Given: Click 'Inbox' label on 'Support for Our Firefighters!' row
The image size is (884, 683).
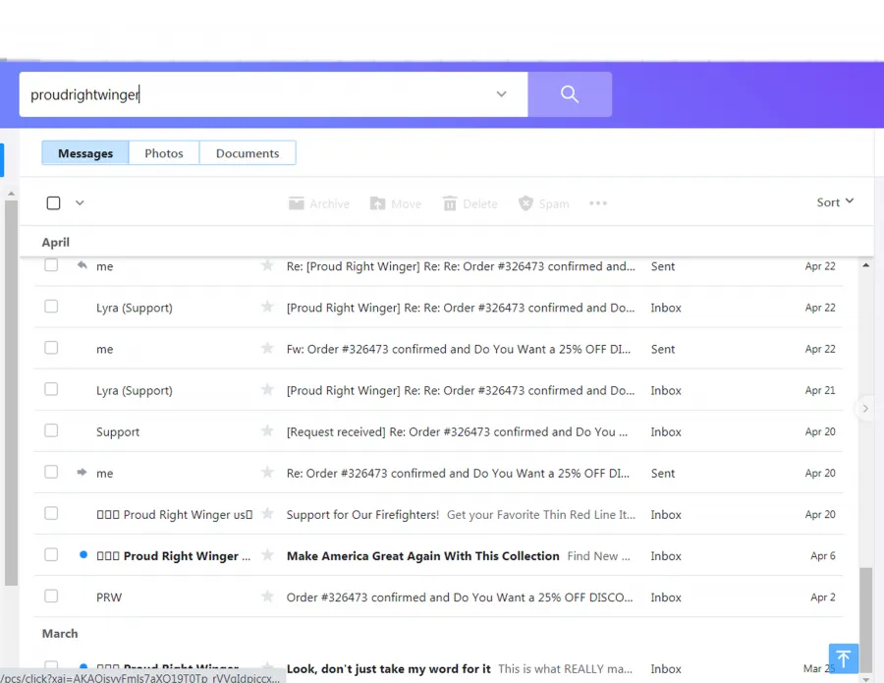Looking at the screenshot, I should click(x=666, y=514).
